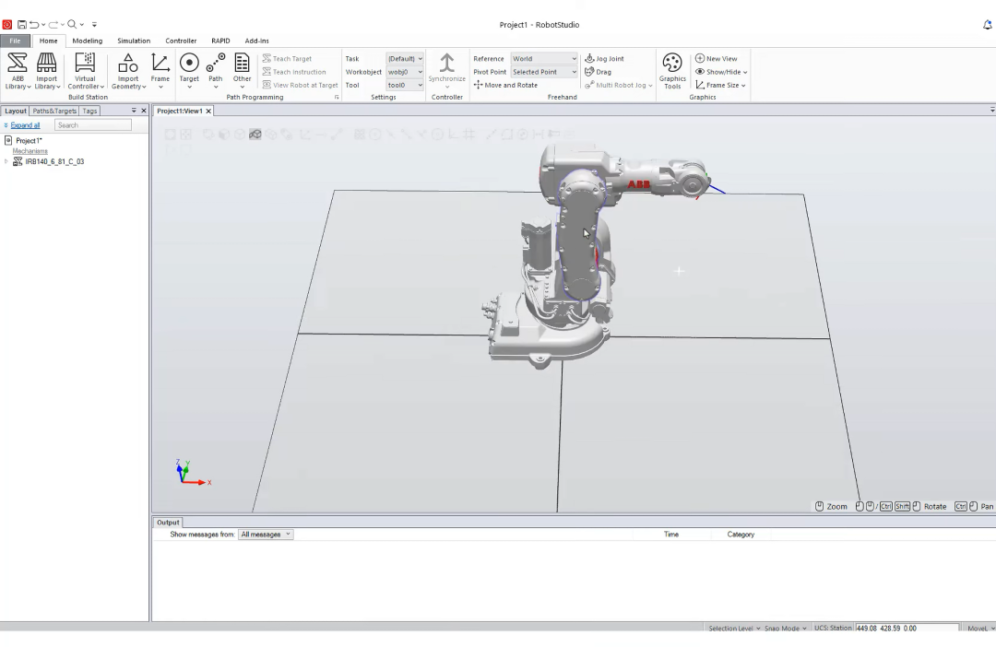Click Teach Target

point(287,58)
